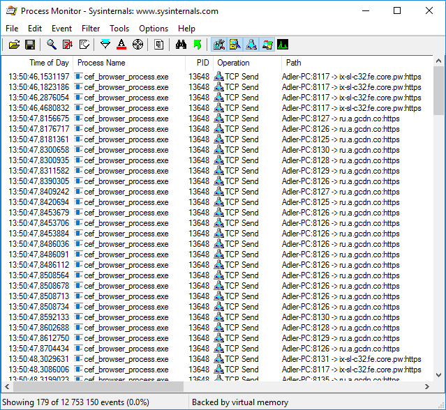Click the vertical scrollbar down arrow
Image resolution: width=446 pixels, height=410 pixels.
click(x=438, y=375)
